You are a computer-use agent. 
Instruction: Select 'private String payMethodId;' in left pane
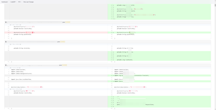click(x=22, y=34)
